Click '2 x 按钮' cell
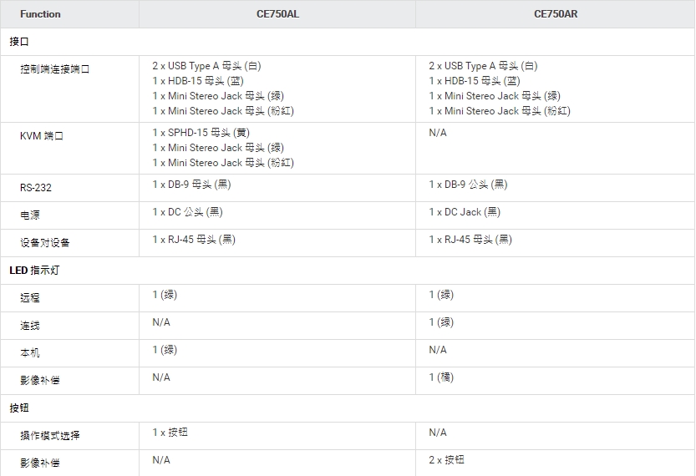This screenshot has height=476, width=696. pos(447,460)
